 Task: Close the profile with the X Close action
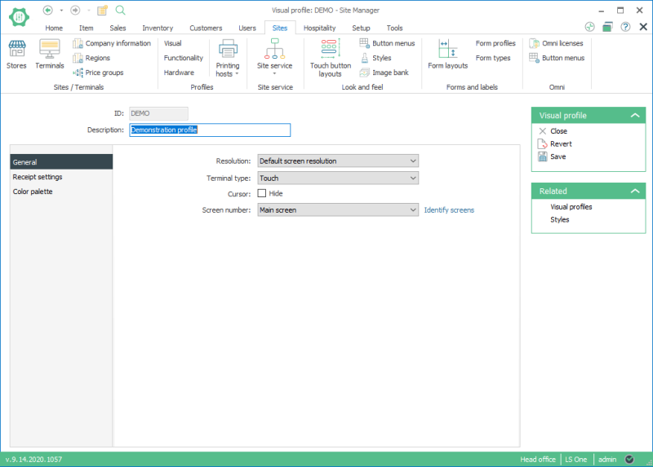[553, 131]
